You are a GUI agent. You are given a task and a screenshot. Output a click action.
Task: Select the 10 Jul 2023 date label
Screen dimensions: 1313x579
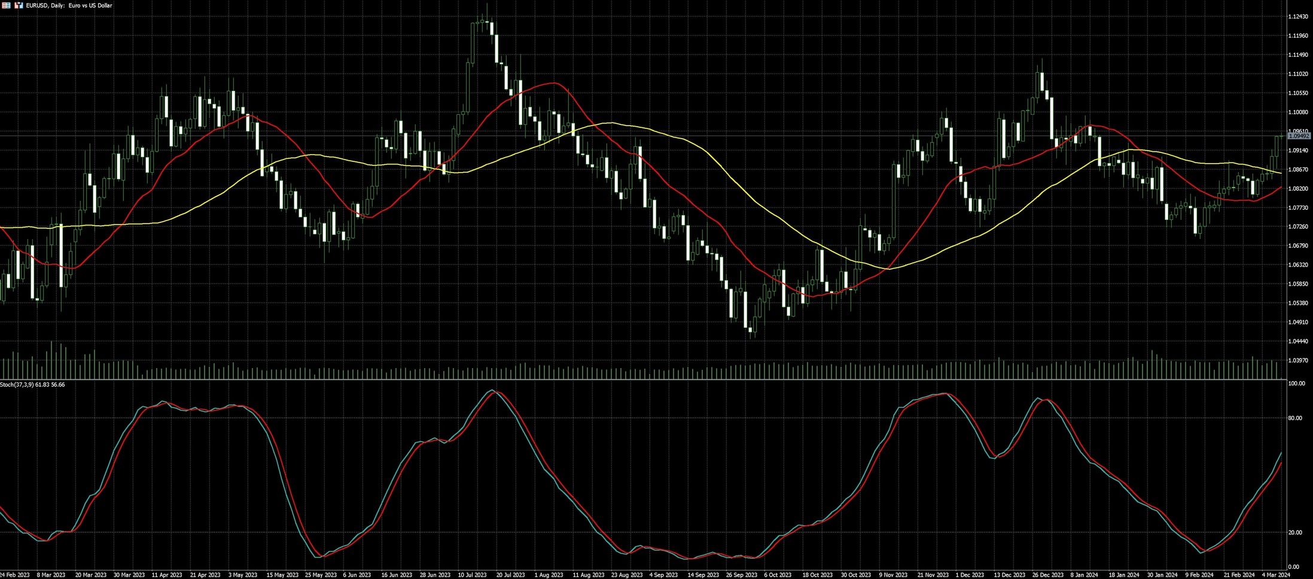472,575
